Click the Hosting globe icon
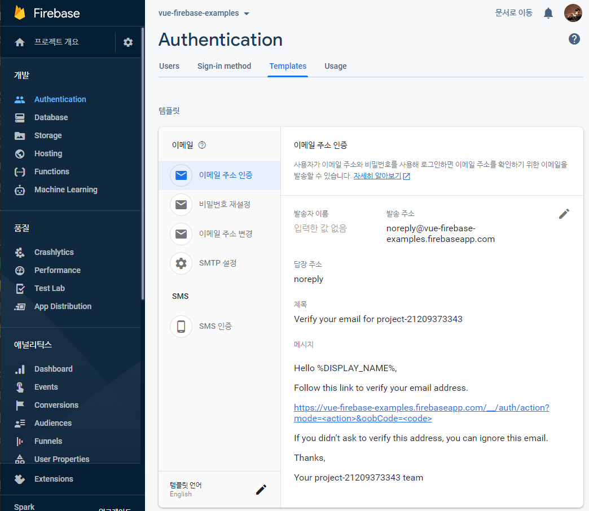 [x=20, y=153]
